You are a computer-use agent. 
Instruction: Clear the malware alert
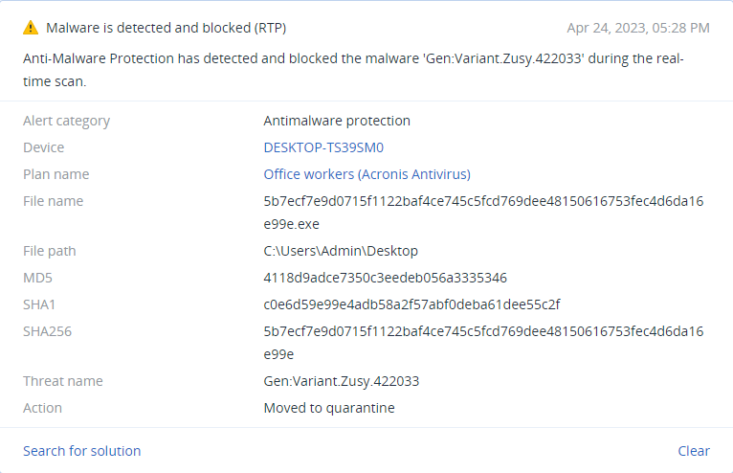(694, 451)
